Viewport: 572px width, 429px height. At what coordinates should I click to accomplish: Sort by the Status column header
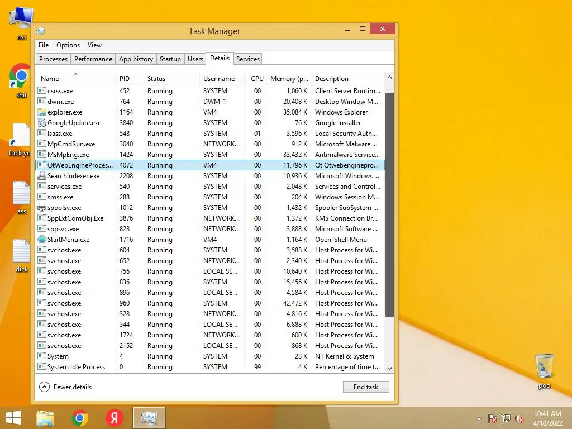[x=171, y=78]
